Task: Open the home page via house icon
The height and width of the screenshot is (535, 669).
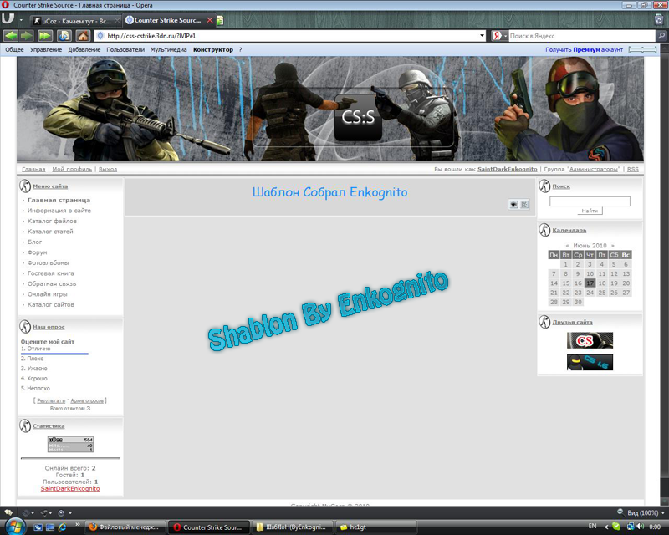Action: (x=83, y=36)
